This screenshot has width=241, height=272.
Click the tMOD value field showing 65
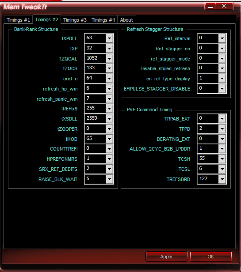click(95, 139)
